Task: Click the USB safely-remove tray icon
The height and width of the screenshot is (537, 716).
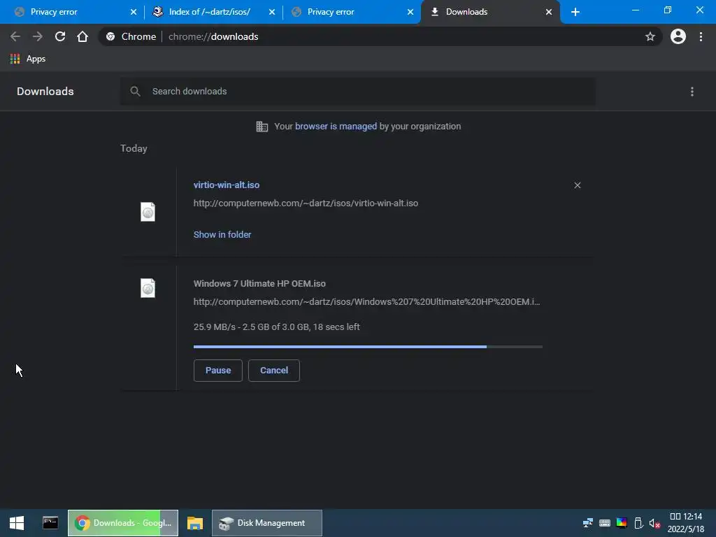Action: pos(638,523)
